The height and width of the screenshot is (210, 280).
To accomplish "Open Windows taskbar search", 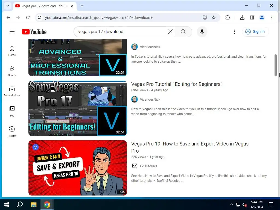I will (x=20, y=205).
